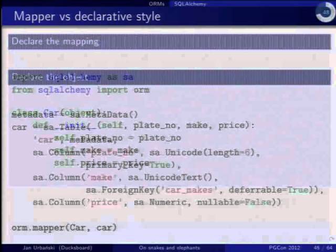Click the 'plate_no, make, price' parameters text
This screenshot has height=252, width=336.
coord(189,125)
